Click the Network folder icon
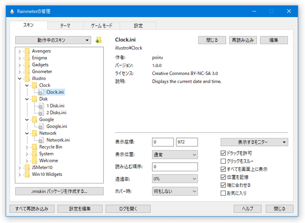 (35, 133)
